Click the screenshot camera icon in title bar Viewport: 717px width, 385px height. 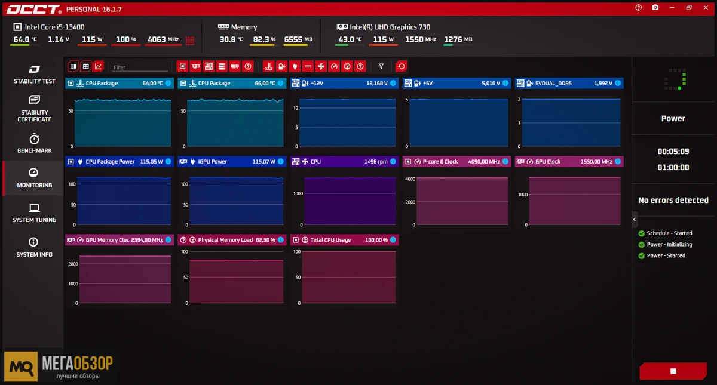(x=655, y=8)
